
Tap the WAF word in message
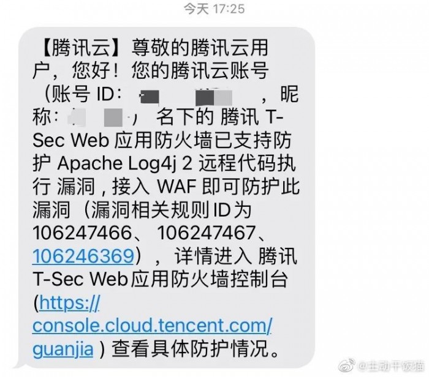tap(177, 187)
